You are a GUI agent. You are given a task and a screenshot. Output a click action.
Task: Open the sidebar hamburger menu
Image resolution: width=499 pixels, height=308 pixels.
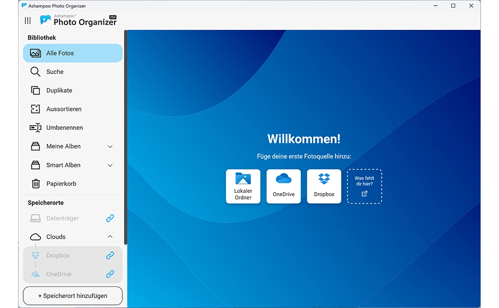[27, 20]
